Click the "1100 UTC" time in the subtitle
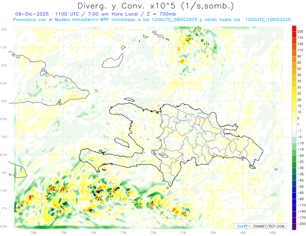 (67, 14)
